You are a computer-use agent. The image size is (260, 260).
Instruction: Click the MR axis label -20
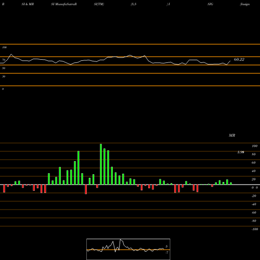254,196
